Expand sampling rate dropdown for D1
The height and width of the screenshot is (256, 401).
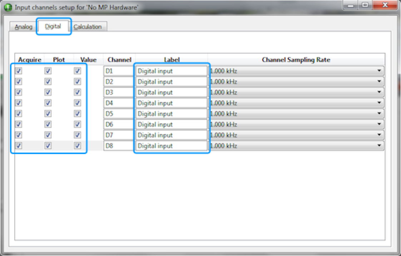click(x=379, y=71)
